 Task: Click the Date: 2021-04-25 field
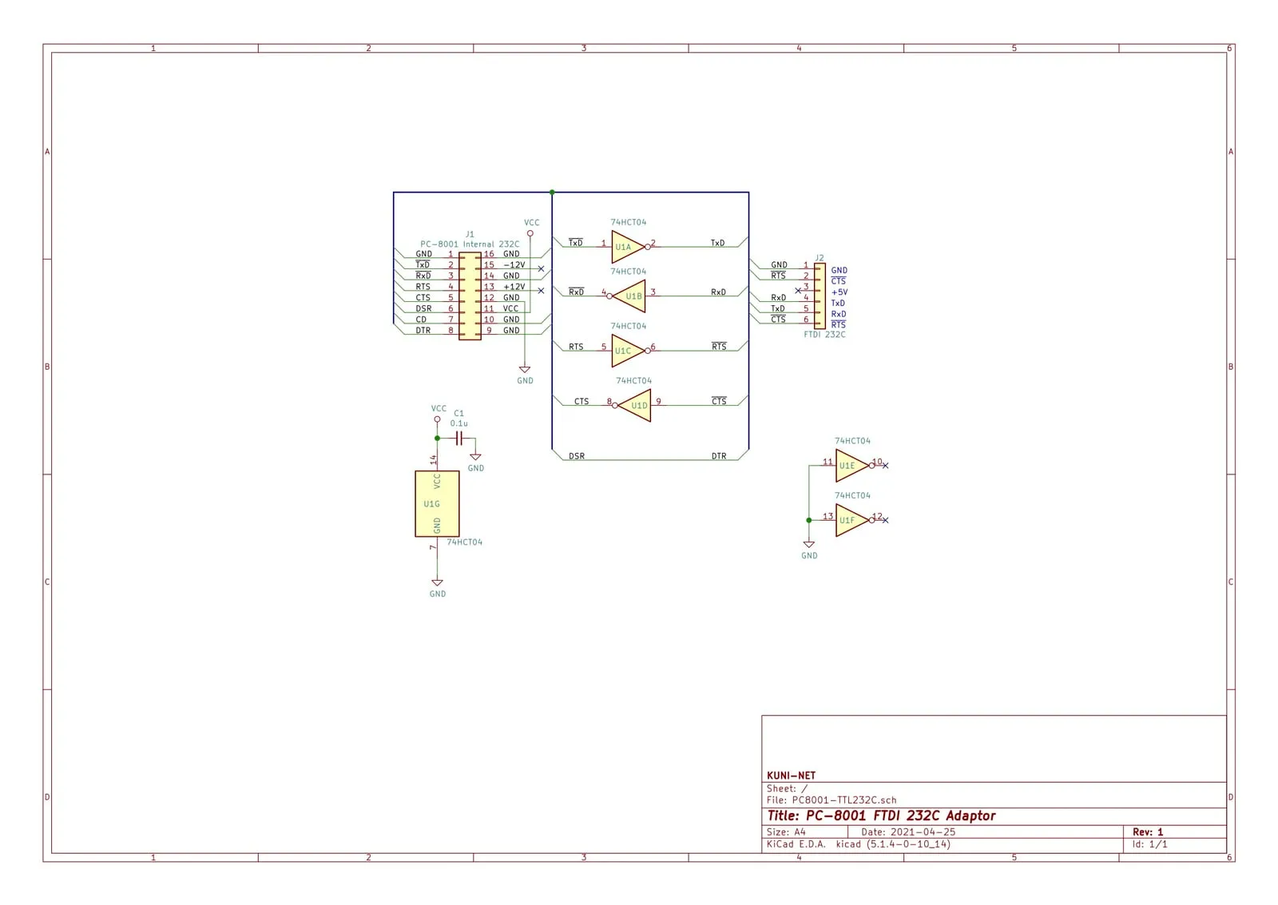[x=908, y=832]
